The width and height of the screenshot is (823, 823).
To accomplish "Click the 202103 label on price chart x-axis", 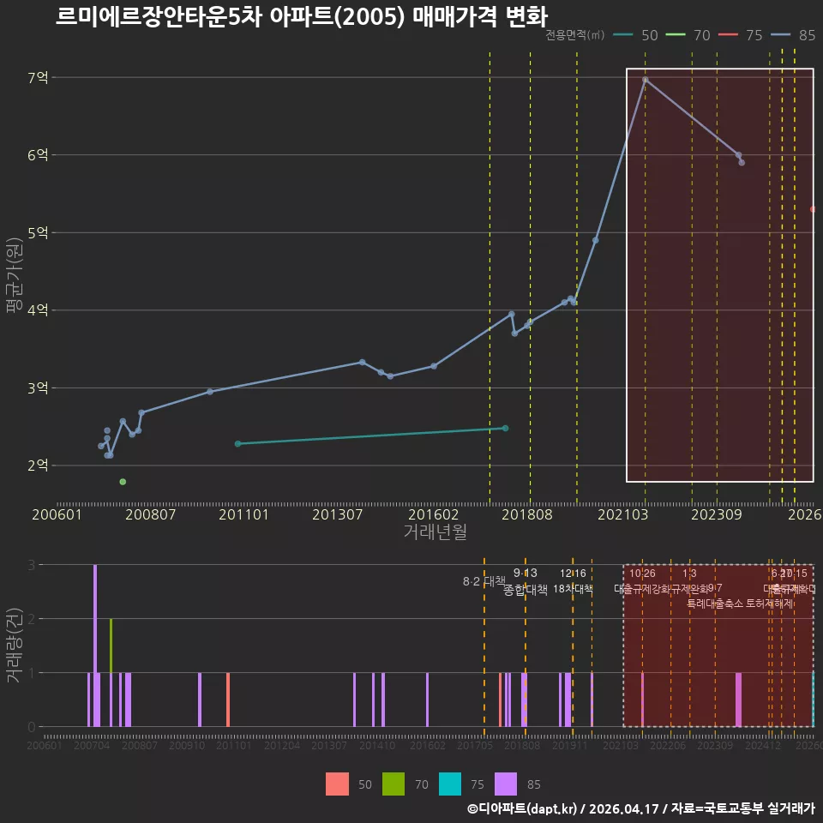I will pyautogui.click(x=622, y=514).
